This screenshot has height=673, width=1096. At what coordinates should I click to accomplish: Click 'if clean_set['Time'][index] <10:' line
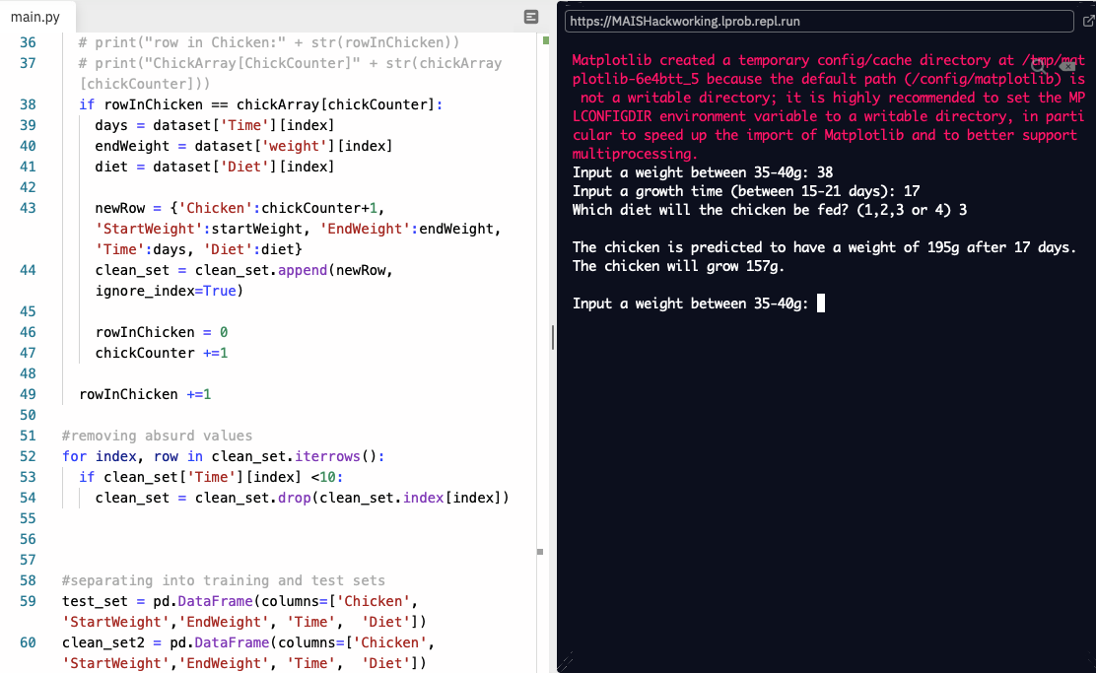coord(211,477)
